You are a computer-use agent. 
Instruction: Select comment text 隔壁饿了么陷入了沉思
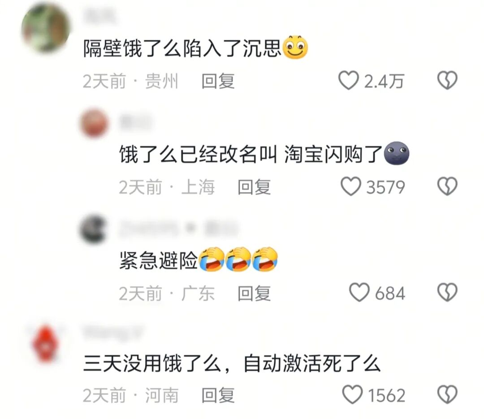[x=182, y=48]
